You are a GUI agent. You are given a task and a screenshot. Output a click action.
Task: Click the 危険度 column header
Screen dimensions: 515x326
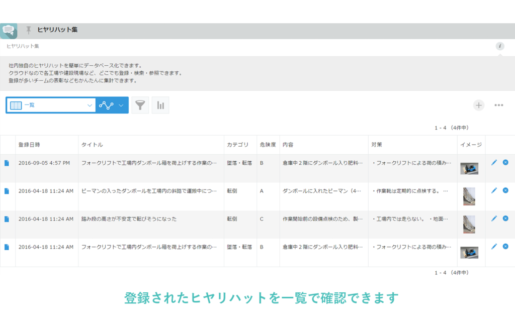[268, 145]
